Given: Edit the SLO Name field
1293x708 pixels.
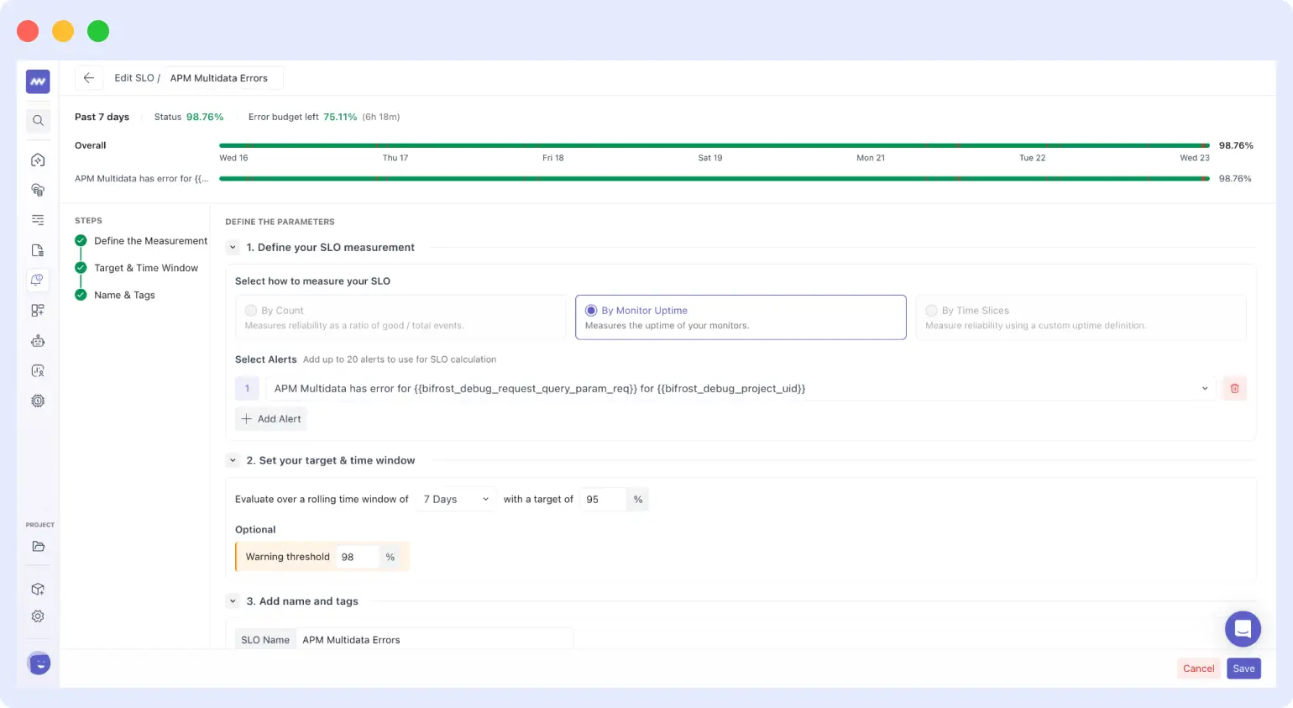Looking at the screenshot, I should 434,640.
